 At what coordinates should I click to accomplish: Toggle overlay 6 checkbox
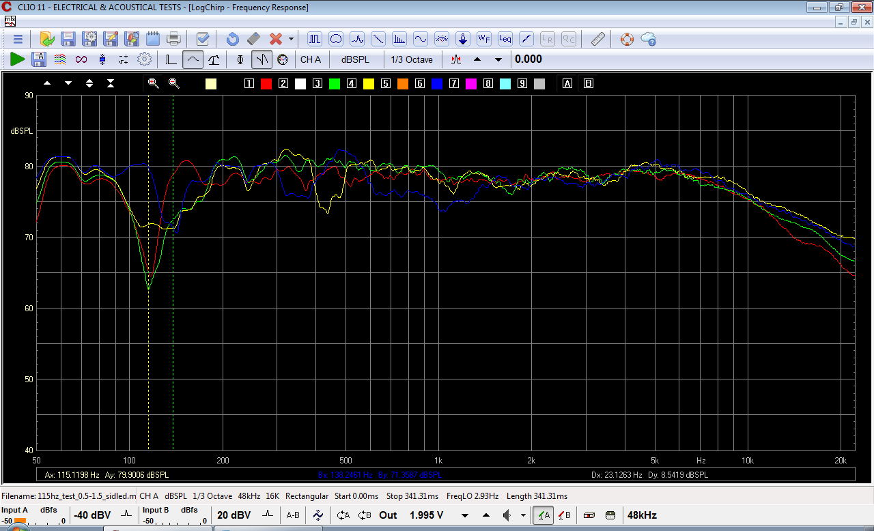tap(420, 83)
